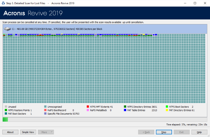Click the 'Specific File Documents 93793' text

coord(63,114)
